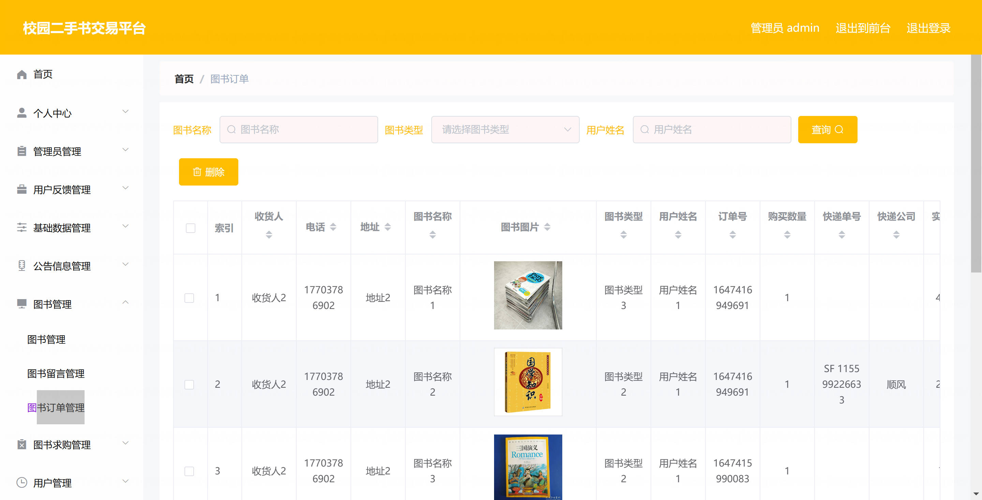Viewport: 982px width, 500px height.
Task: Click the clipboard-x icon next to 图书求购管理
Action: point(22,444)
